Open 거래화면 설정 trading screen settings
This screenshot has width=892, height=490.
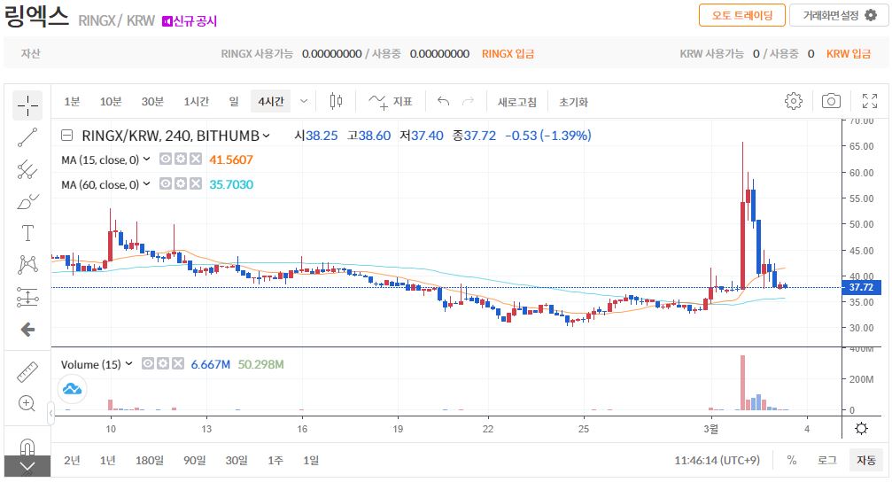839,15
